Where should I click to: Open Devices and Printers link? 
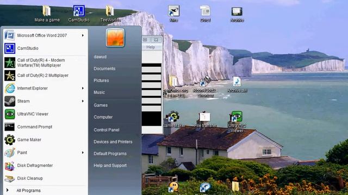pos(113,142)
